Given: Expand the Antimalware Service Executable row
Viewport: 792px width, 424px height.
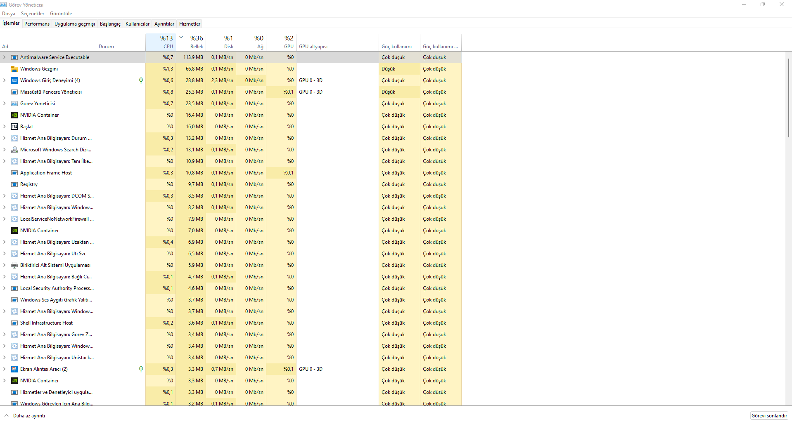Looking at the screenshot, I should (5, 57).
